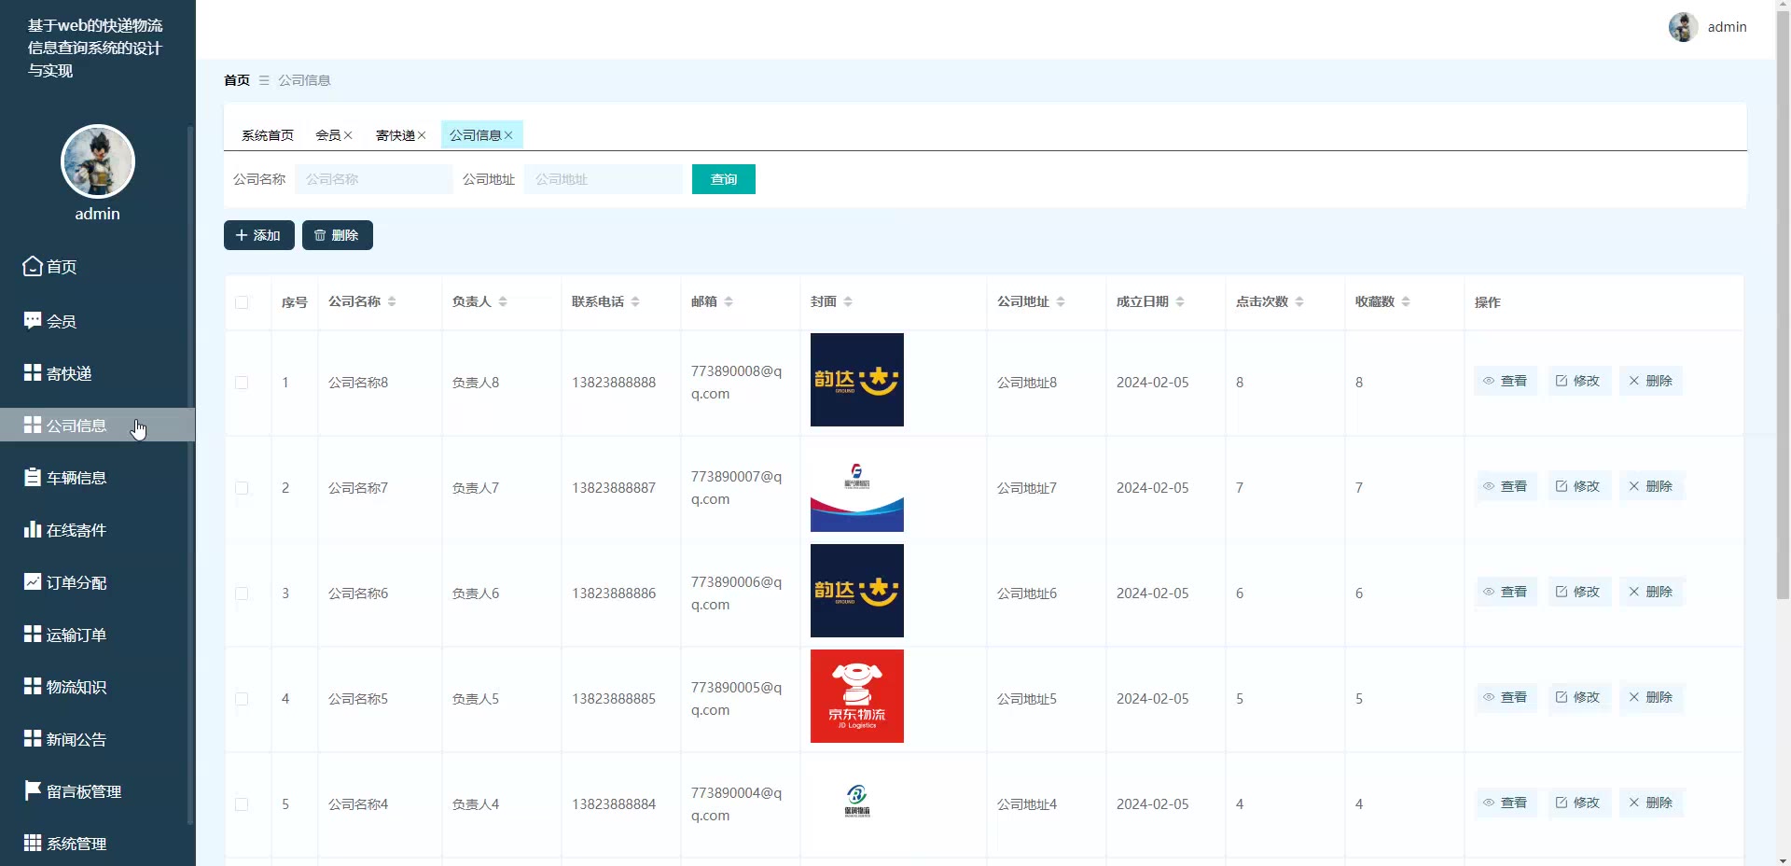This screenshot has height=866, width=1791.
Task: Click the 查询 search button
Action: pos(724,179)
